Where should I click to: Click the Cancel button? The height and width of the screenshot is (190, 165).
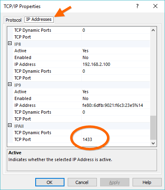point(82,182)
